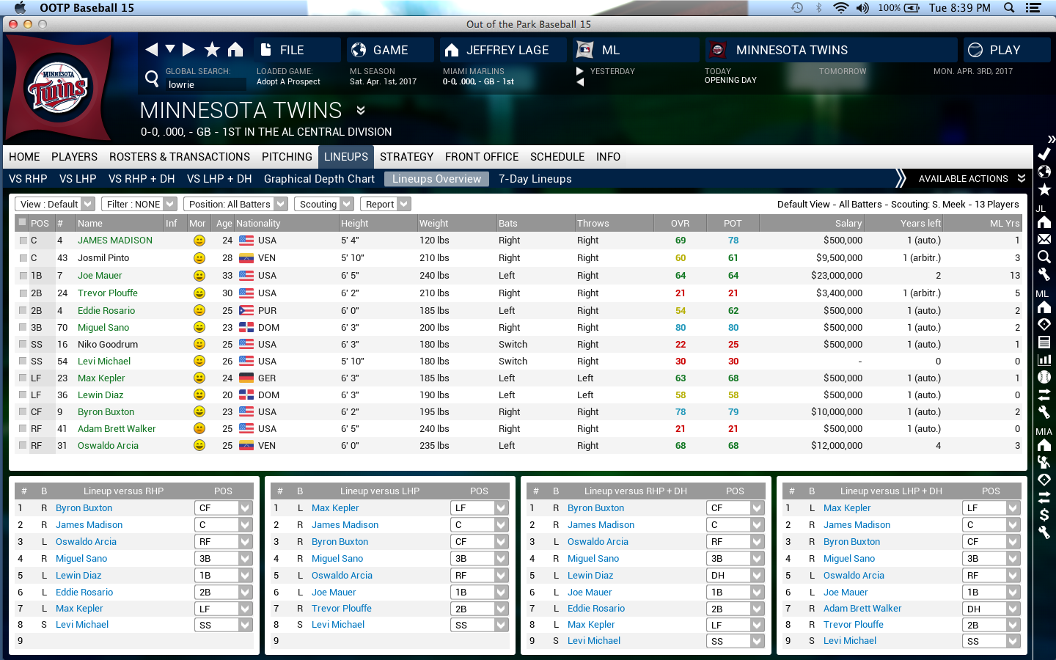Expand the chevron next to Minnesota Twins title
The height and width of the screenshot is (660, 1056).
(361, 111)
